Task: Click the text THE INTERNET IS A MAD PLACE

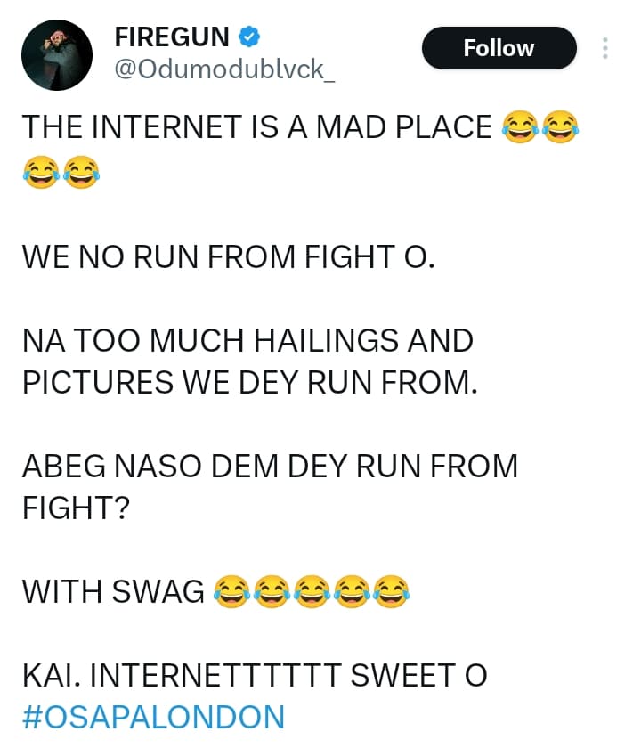Action: click(x=257, y=127)
